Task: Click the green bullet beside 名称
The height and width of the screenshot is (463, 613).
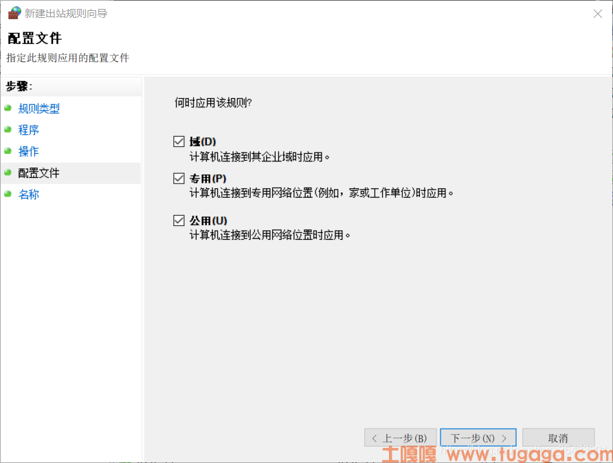Action: click(8, 194)
